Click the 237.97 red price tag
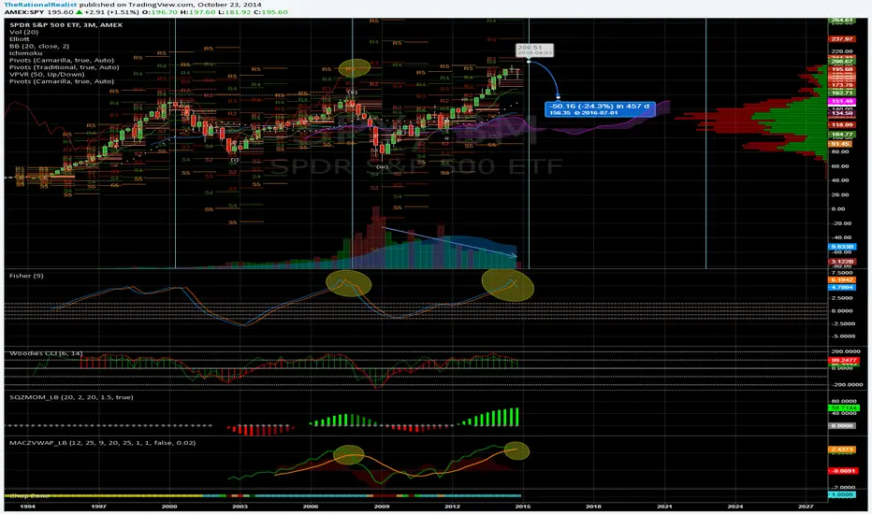Screen dimensions: 872x514 (842, 39)
